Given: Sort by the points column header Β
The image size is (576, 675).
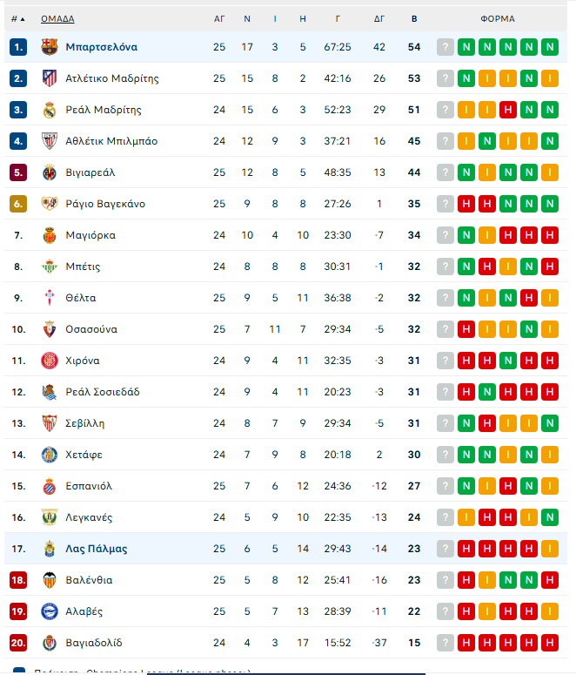Looking at the screenshot, I should [414, 19].
